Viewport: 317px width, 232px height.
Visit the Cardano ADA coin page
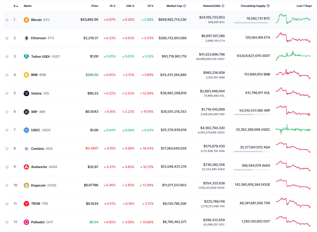pyautogui.click(x=42, y=149)
